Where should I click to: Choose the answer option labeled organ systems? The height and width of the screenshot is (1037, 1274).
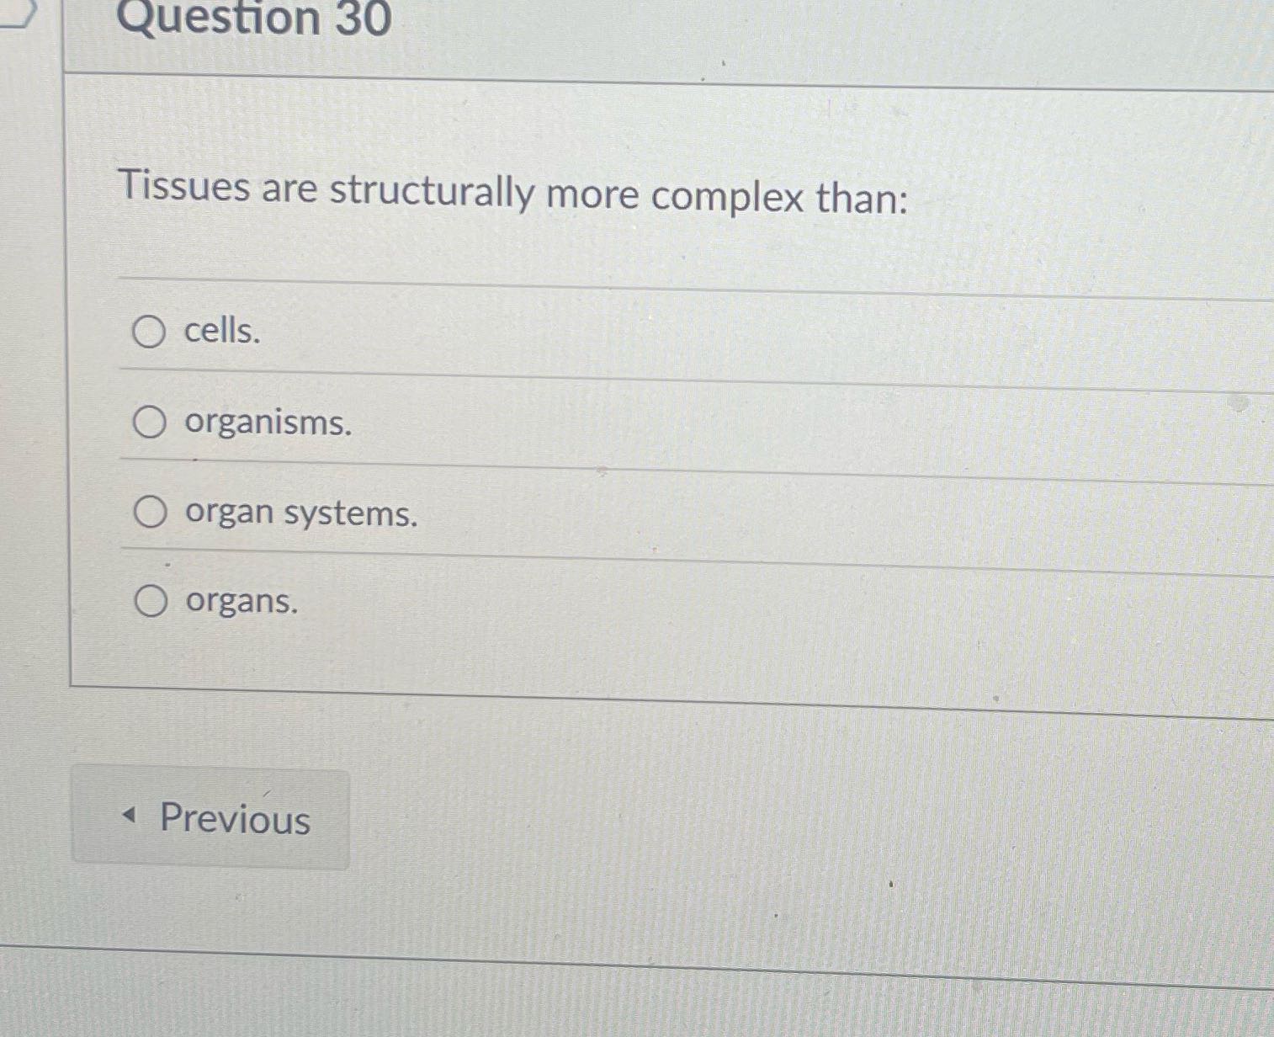tap(300, 514)
